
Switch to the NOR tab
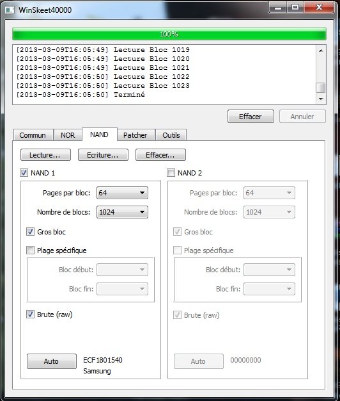click(68, 135)
